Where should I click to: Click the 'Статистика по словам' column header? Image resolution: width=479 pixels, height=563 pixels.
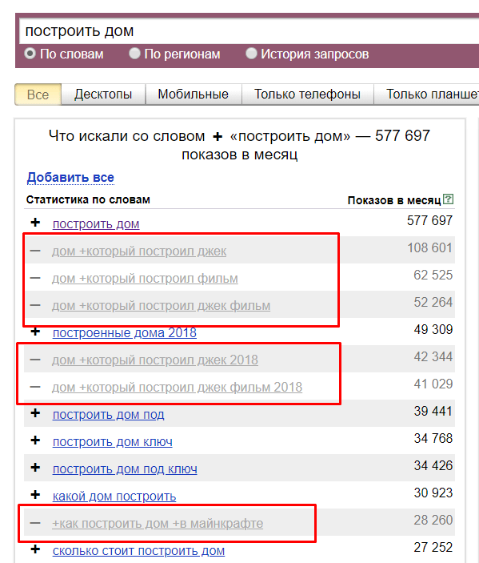tap(88, 199)
